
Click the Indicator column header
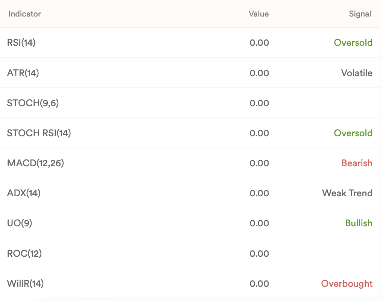pyautogui.click(x=24, y=14)
